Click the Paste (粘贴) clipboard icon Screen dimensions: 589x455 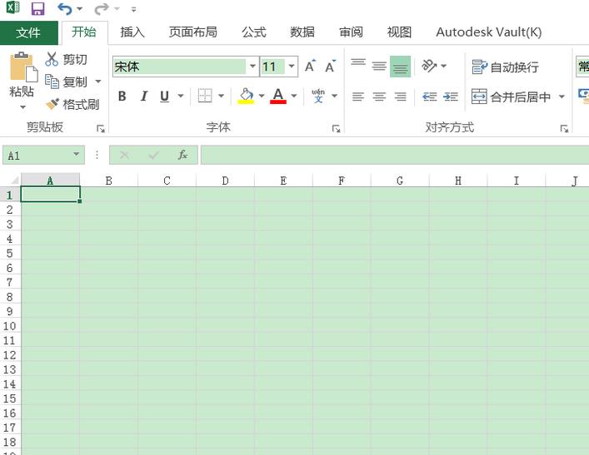tap(22, 69)
